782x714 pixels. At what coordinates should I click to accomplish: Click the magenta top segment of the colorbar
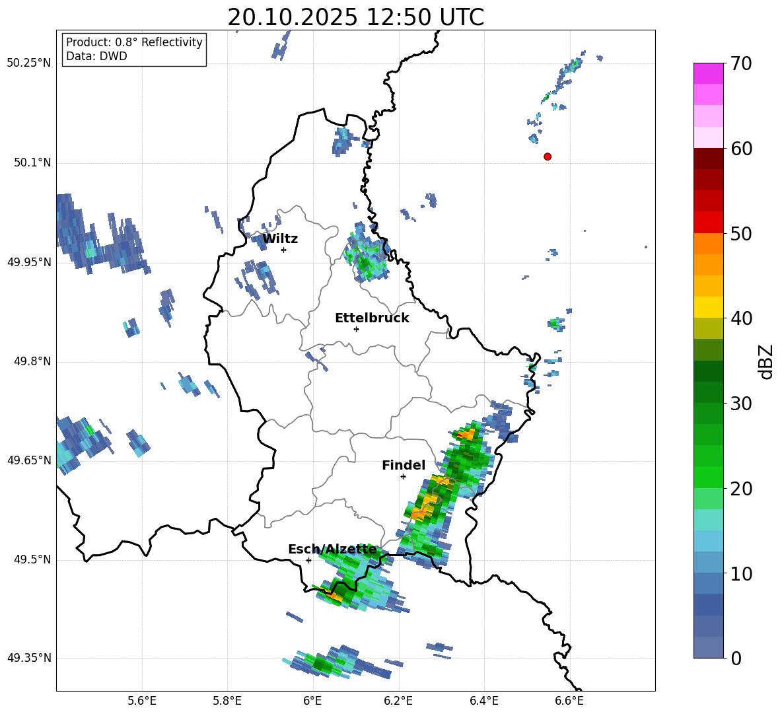708,74
